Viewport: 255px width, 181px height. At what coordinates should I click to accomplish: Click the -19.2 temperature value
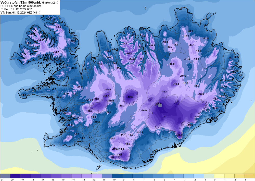[x=180, y=135]
